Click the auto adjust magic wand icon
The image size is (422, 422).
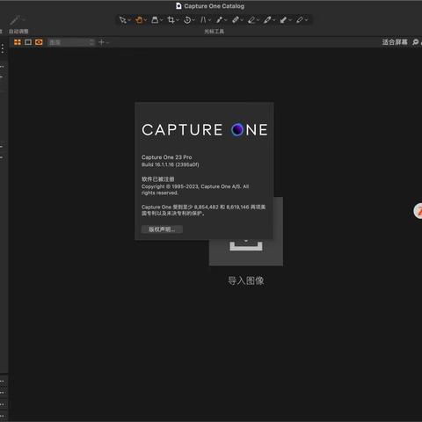pyautogui.click(x=15, y=20)
